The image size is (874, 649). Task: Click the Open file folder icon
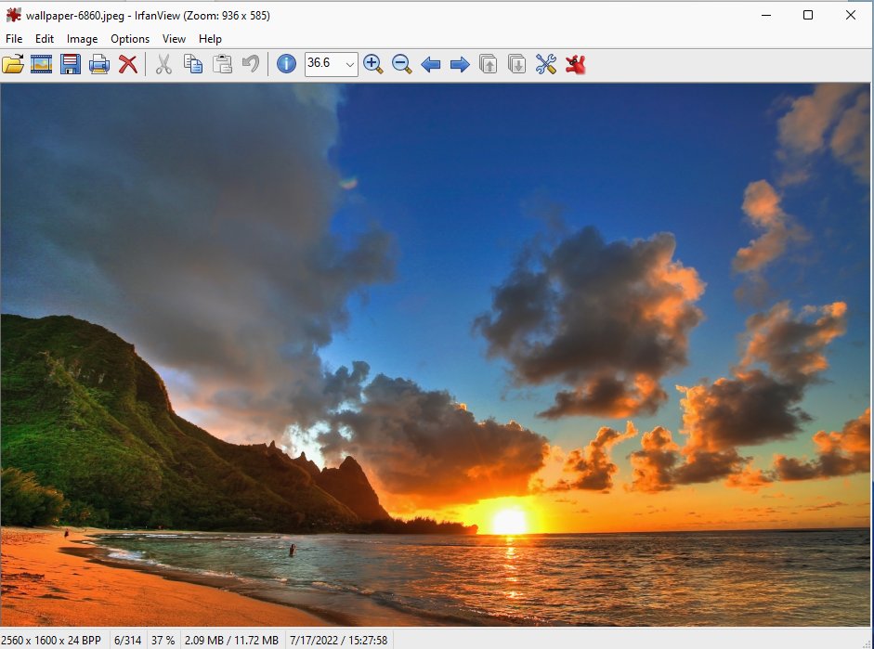pyautogui.click(x=13, y=64)
